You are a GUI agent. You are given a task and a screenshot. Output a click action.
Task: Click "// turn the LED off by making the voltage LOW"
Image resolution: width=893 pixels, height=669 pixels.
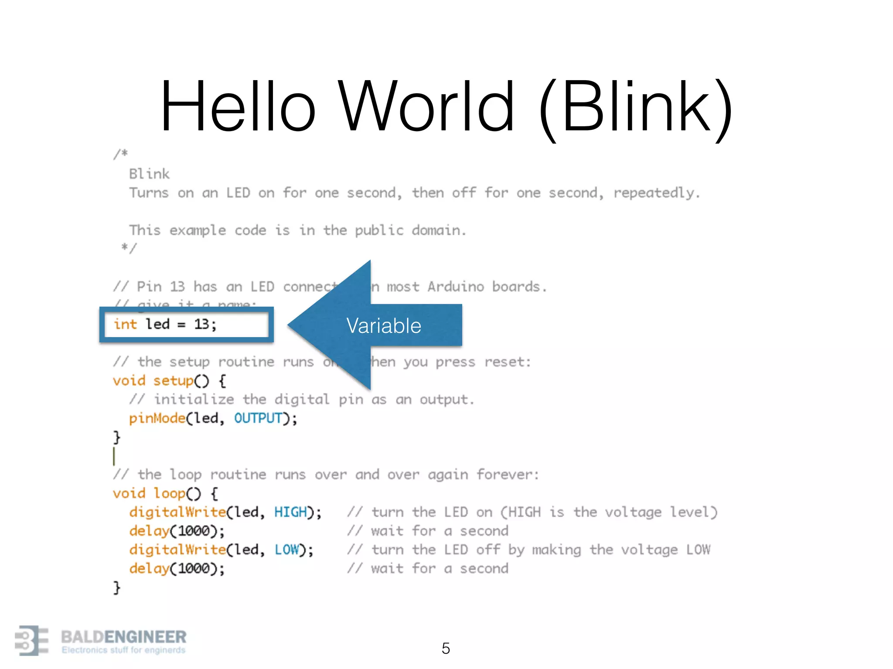pos(528,550)
